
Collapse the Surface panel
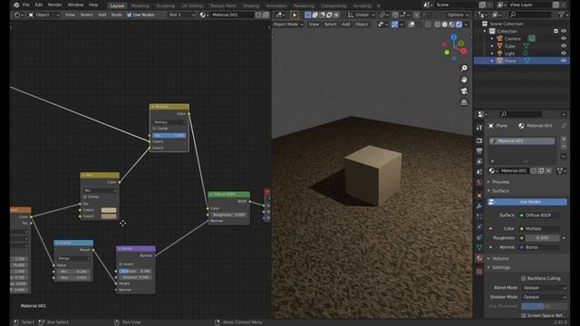coord(500,191)
